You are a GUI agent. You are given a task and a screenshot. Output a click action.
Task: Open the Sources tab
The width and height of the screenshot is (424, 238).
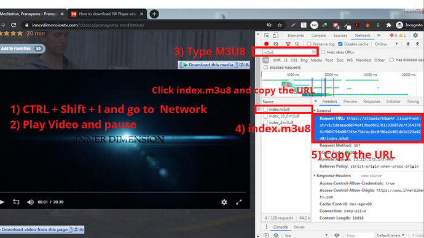coord(340,36)
